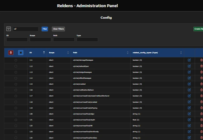
Task: Edit config row 111 damageMessages
Action: coord(189,60)
